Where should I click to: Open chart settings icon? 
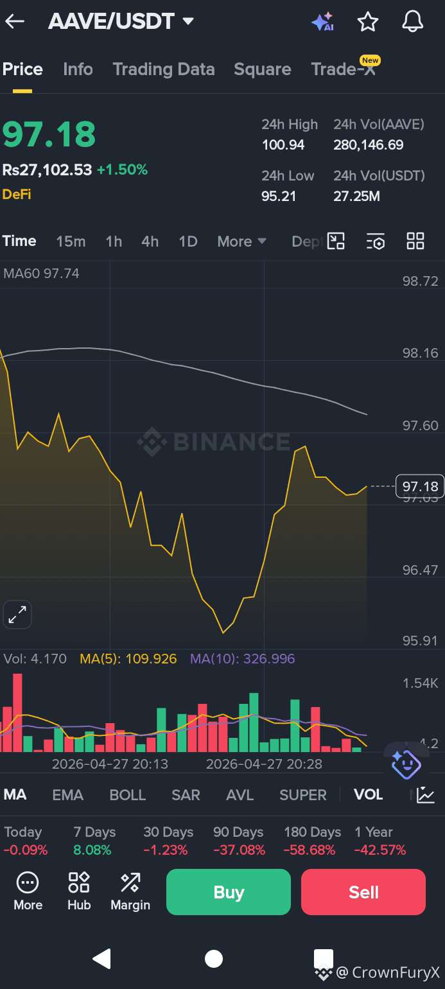(x=376, y=241)
